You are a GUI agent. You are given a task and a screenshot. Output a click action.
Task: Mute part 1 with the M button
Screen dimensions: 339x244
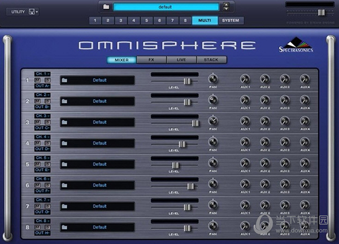pyautogui.click(x=38, y=80)
